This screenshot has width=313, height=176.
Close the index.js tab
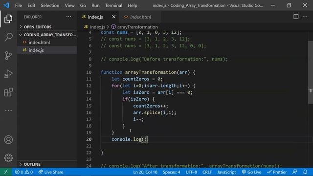click(x=113, y=17)
